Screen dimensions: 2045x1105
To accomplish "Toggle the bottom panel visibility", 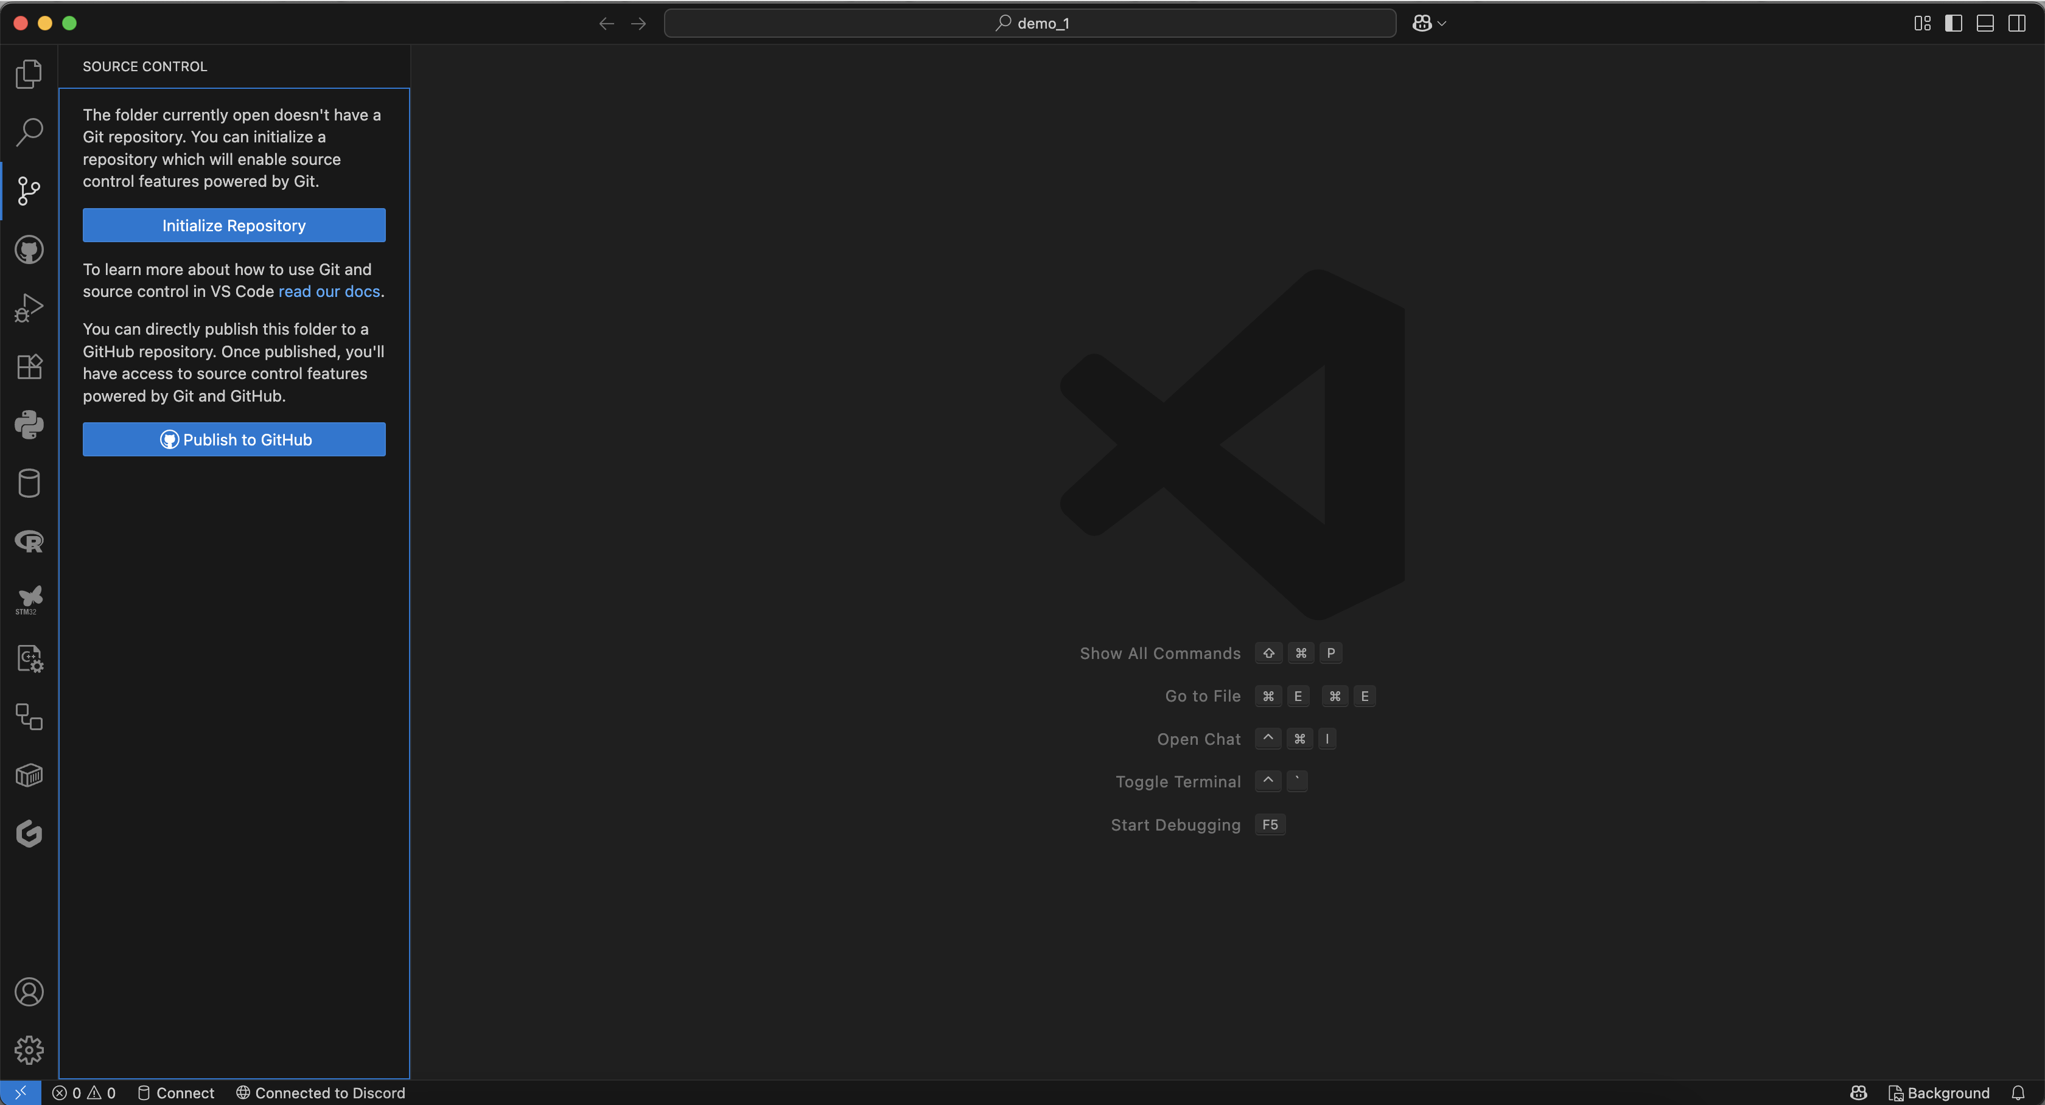I will point(1985,23).
